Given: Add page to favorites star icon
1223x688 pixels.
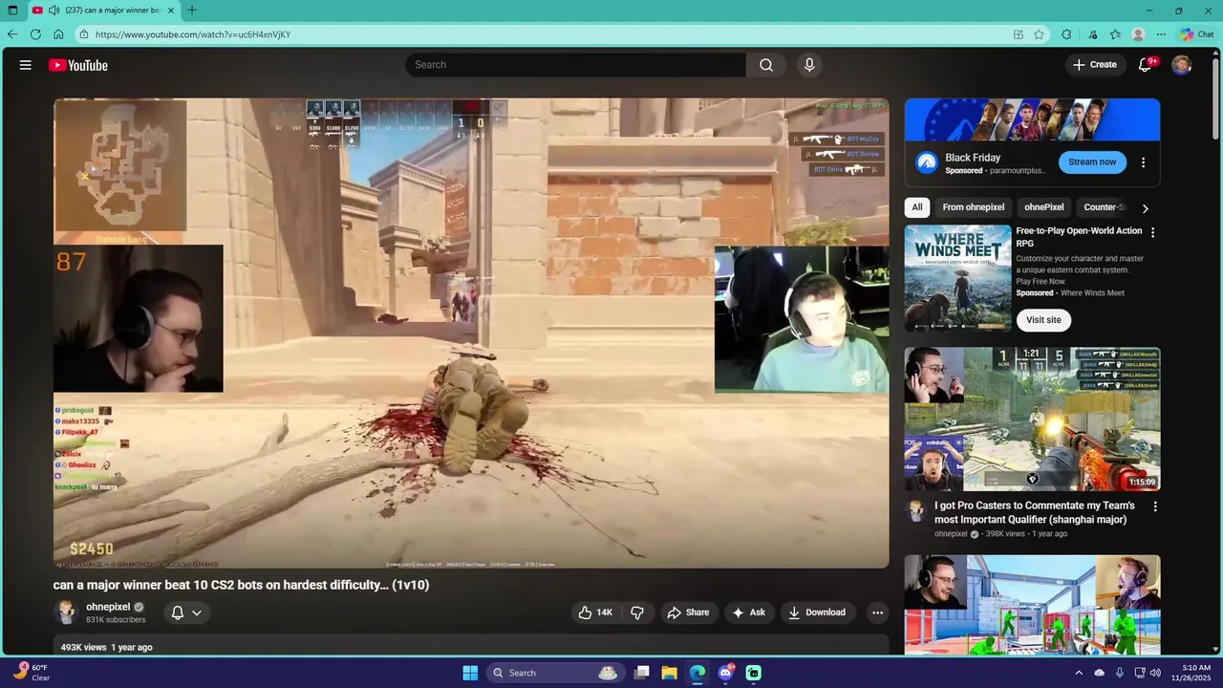Looking at the screenshot, I should click(x=1040, y=34).
